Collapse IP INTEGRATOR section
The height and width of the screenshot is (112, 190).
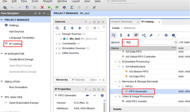tap(2, 54)
